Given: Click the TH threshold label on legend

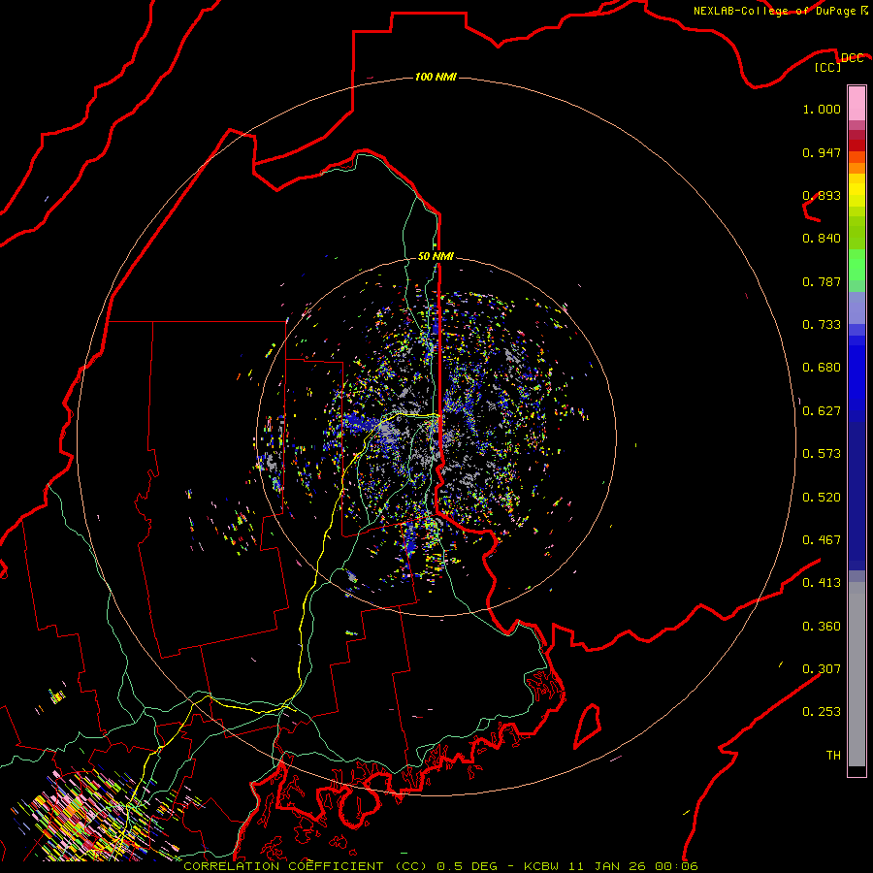Looking at the screenshot, I should 833,756.
